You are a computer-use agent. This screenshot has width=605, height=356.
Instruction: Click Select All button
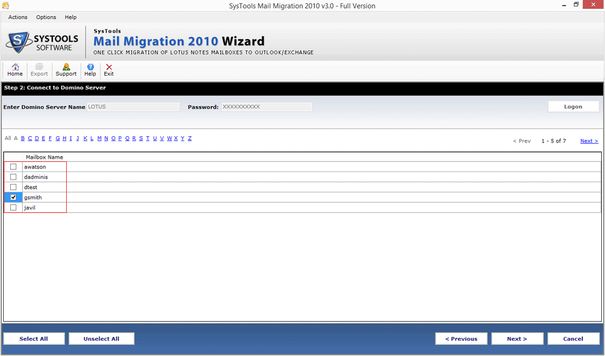(x=33, y=338)
